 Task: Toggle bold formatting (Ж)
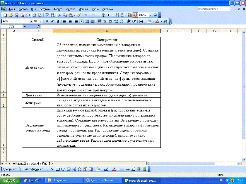[47, 21]
